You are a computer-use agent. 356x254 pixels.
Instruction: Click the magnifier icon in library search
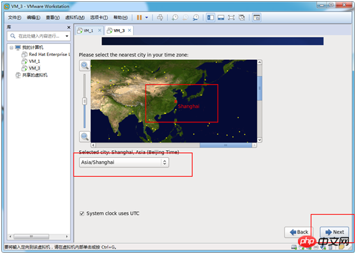(x=13, y=36)
